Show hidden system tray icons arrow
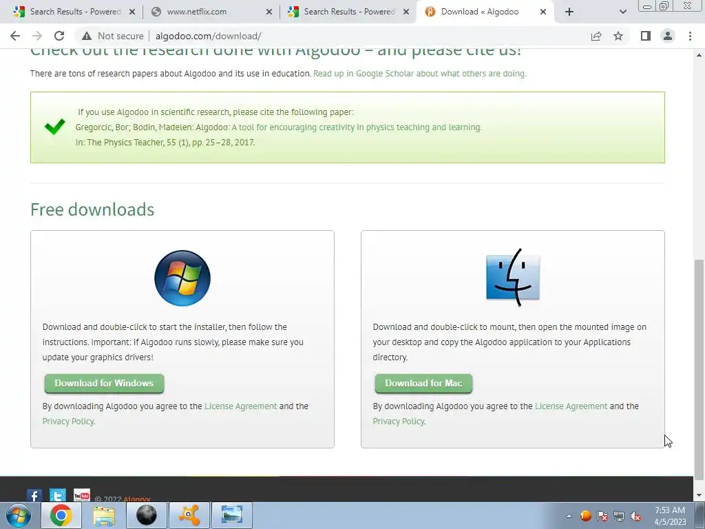 coord(569,516)
